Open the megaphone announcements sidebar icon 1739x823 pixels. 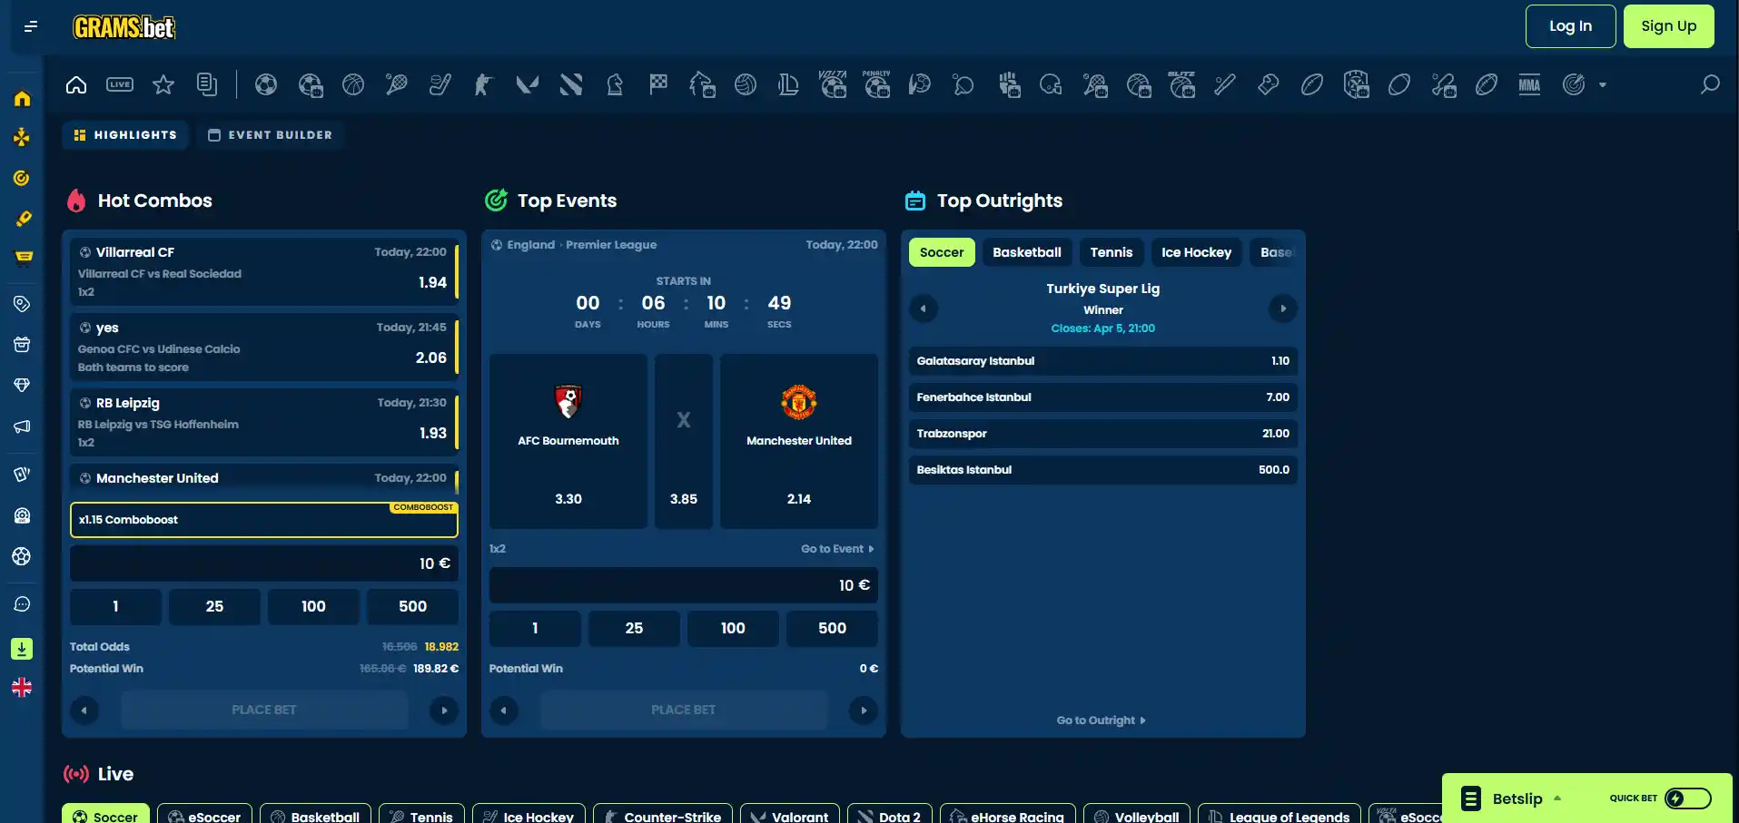(22, 426)
